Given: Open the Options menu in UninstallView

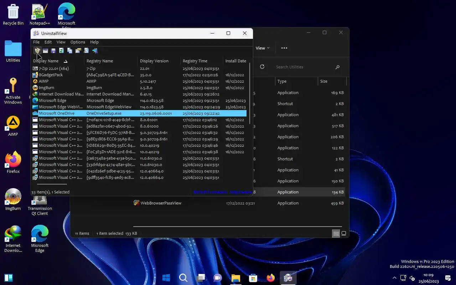Looking at the screenshot, I should tap(78, 42).
